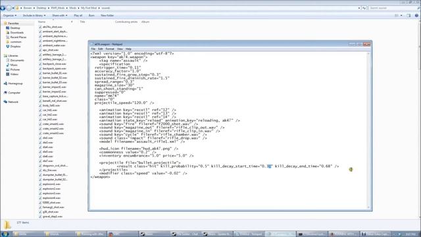Open the Explorer help icon
The height and width of the screenshot is (237, 421).
416,16
